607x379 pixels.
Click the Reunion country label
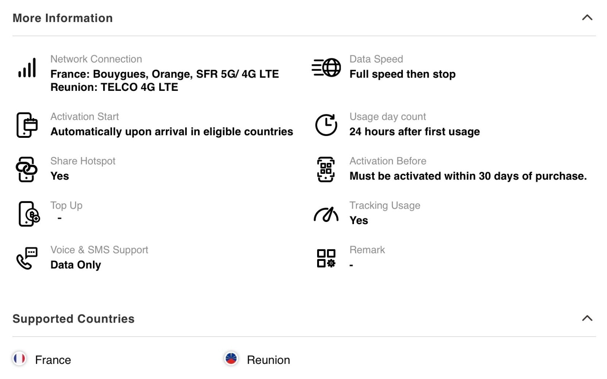pyautogui.click(x=268, y=360)
